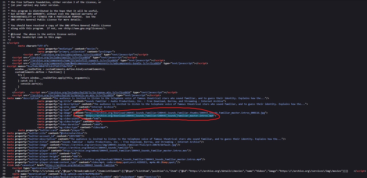Click the twitter:player:stream:content_type codecs line
The image size is (367, 178).
click(94, 163)
